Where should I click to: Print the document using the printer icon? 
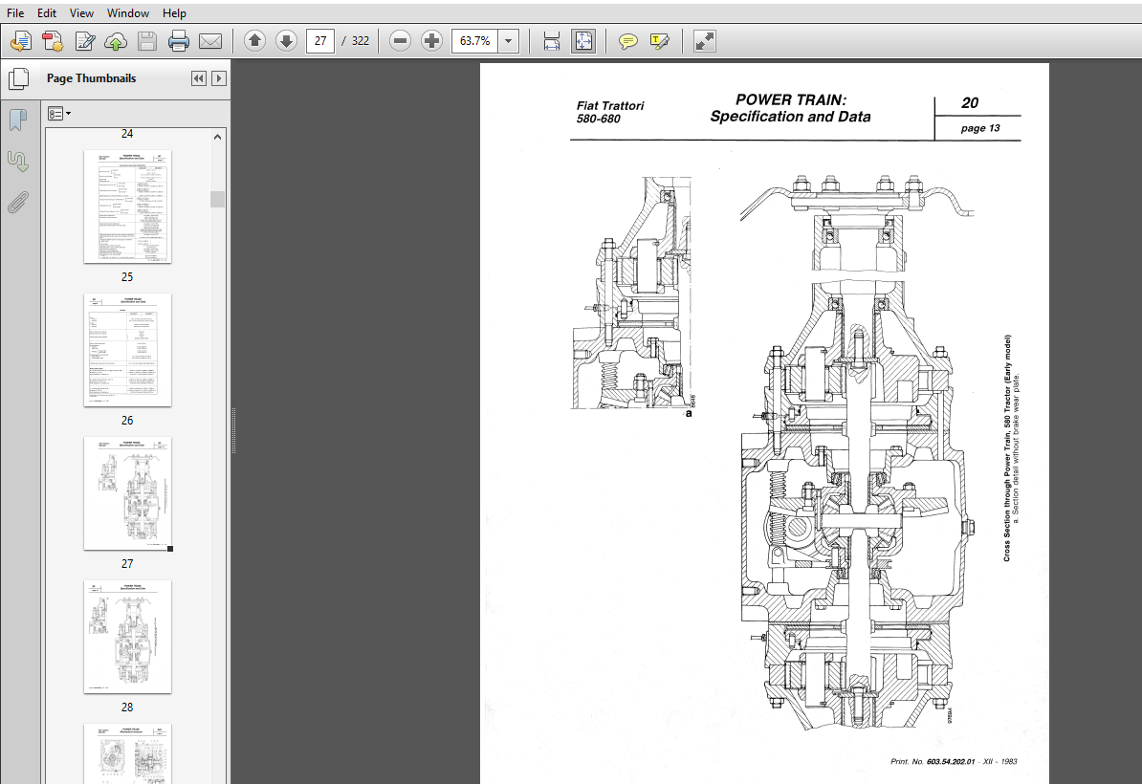pyautogui.click(x=179, y=41)
